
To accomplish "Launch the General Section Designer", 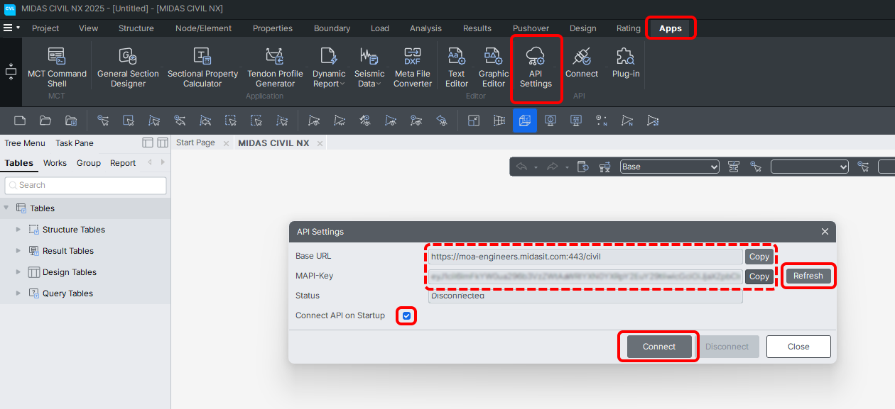I will click(129, 67).
